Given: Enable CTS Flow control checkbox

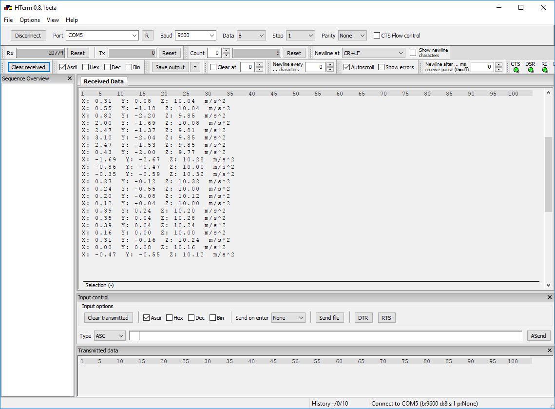Looking at the screenshot, I should point(377,36).
